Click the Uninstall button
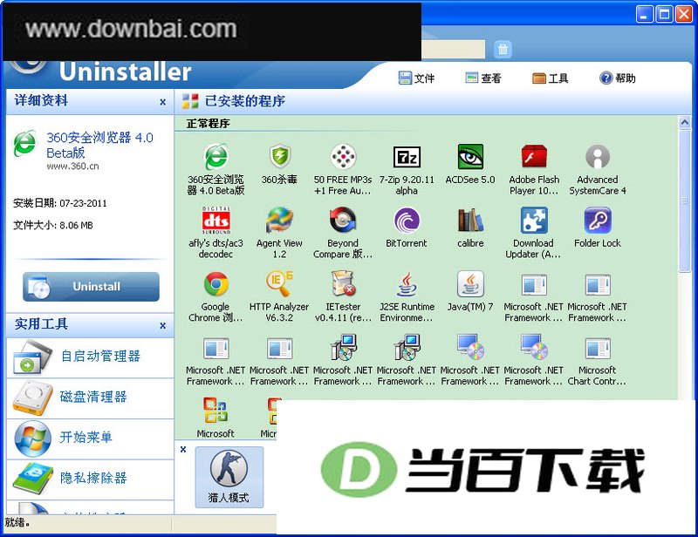Viewport: 698px width, 537px height. pos(91,287)
